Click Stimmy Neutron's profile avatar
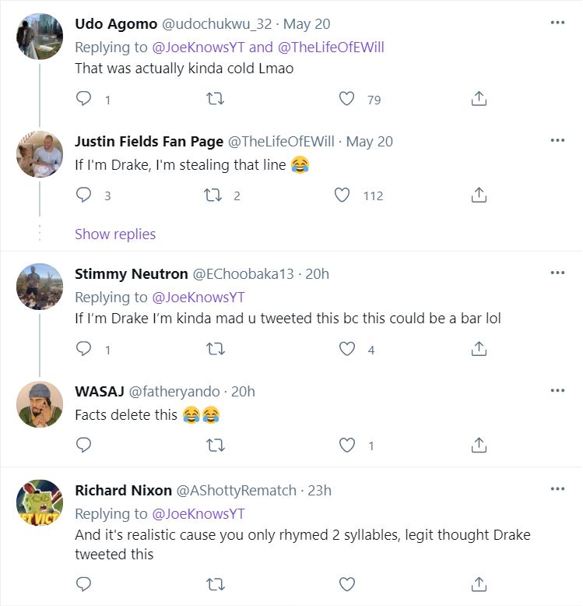 (40, 287)
